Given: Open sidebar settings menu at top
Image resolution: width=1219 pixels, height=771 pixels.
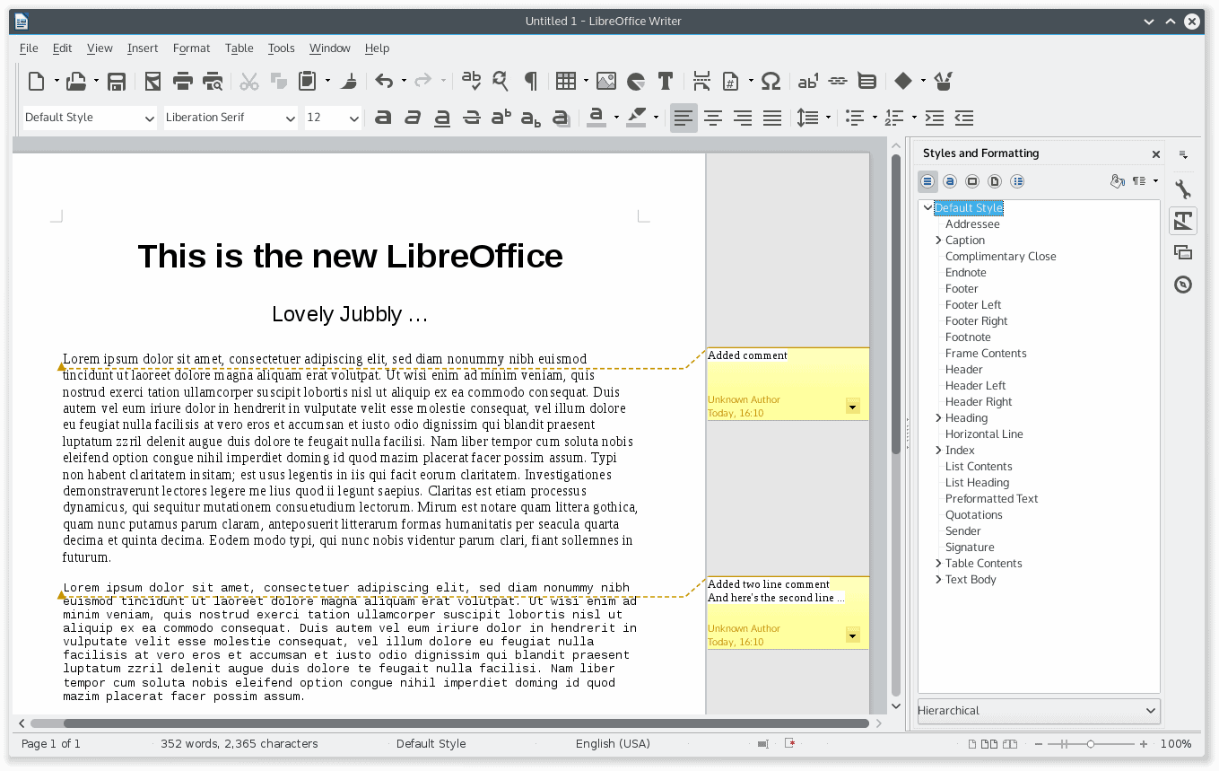Looking at the screenshot, I should (x=1183, y=154).
